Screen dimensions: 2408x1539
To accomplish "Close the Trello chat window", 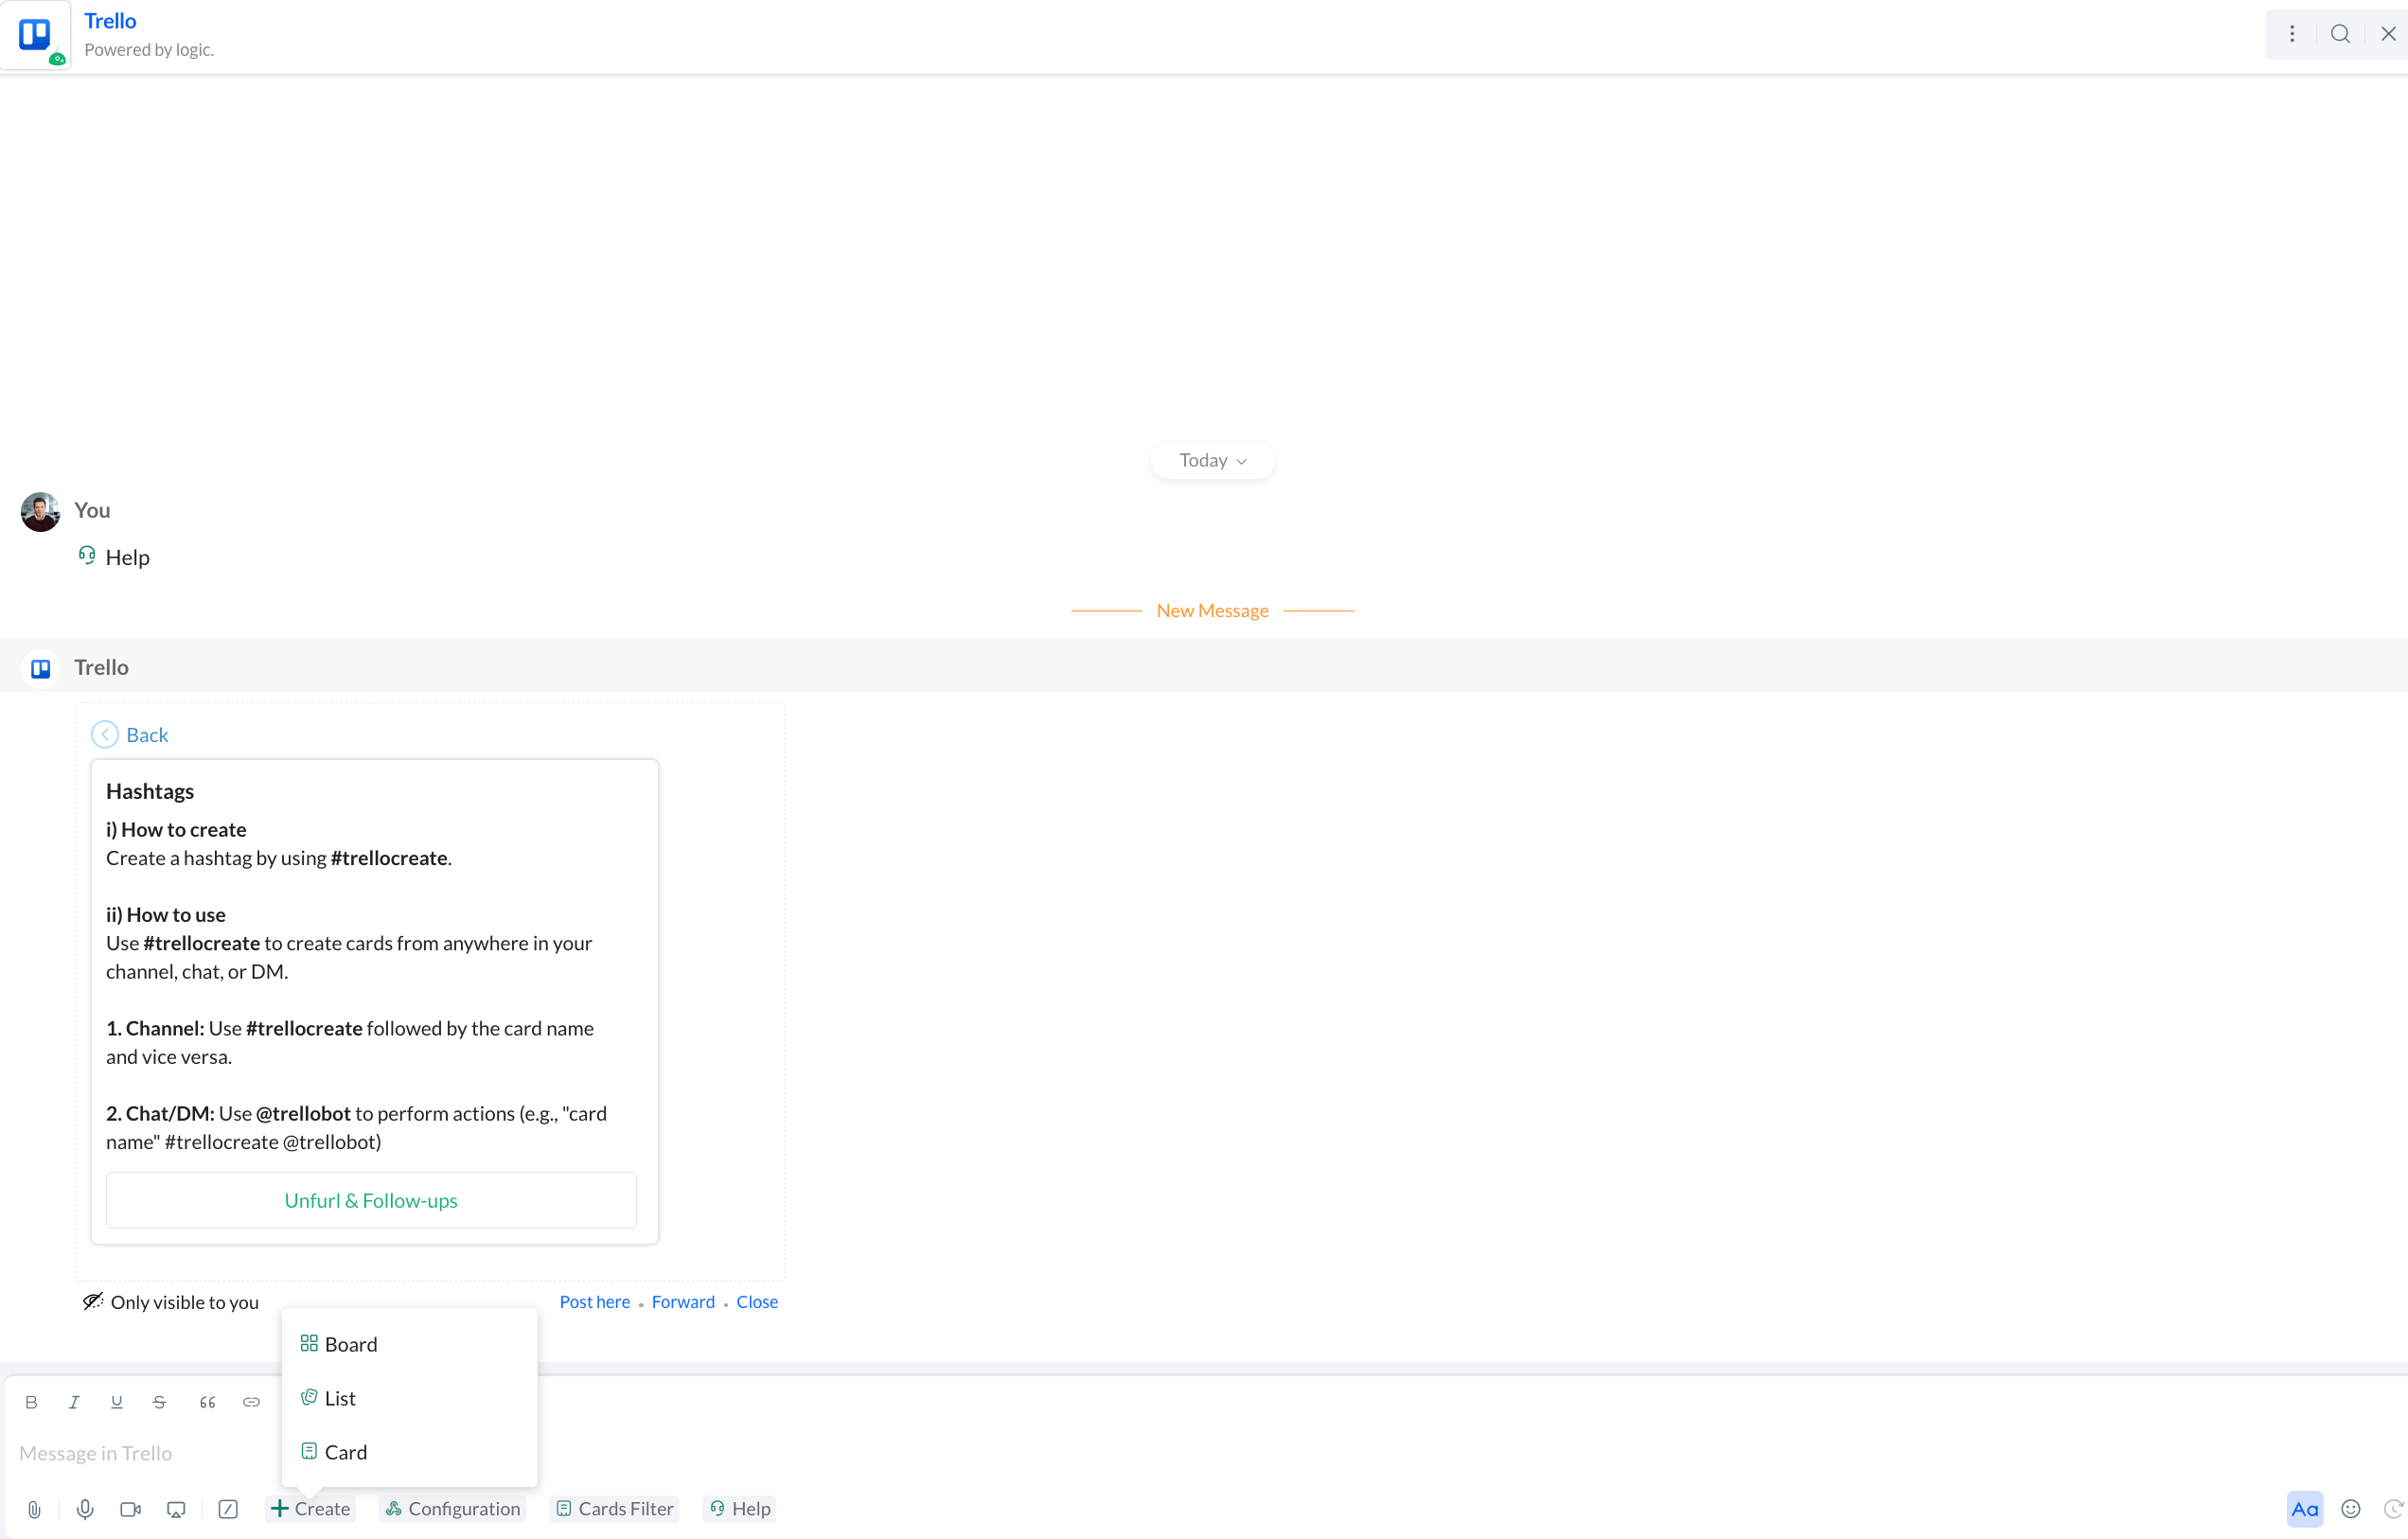I will click(2388, 34).
